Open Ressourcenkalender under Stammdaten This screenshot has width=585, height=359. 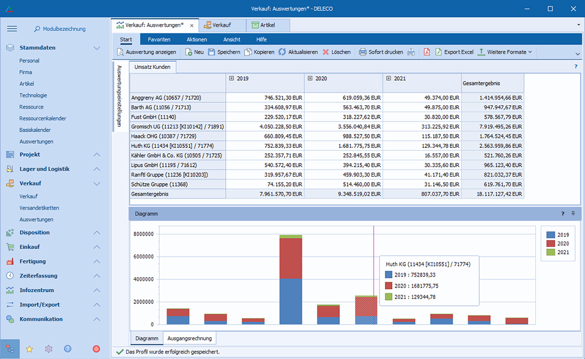(x=43, y=119)
